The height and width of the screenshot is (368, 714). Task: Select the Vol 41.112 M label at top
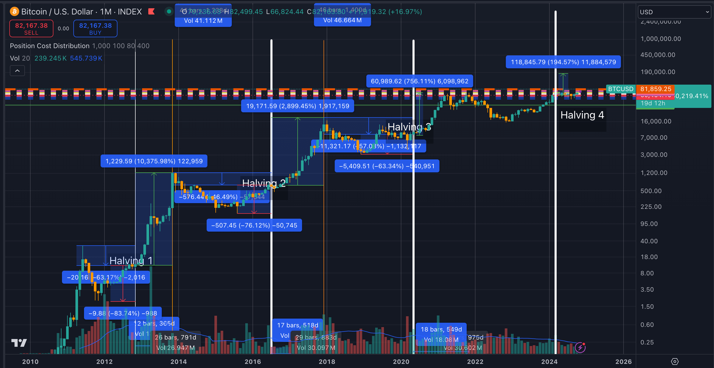[203, 21]
